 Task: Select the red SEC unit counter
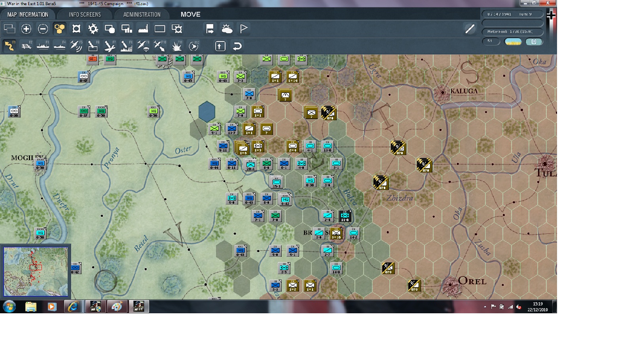coord(93,59)
